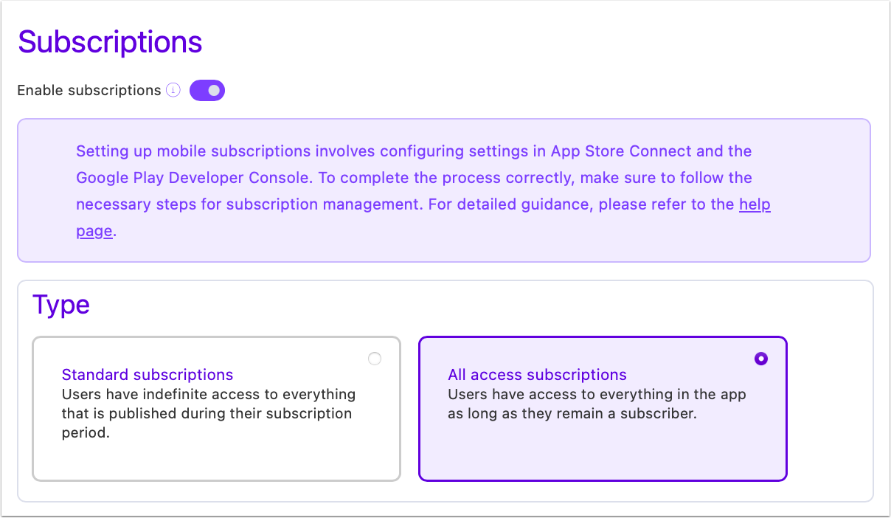This screenshot has width=891, height=518.
Task: Click the info icon beside Enable subscriptions
Action: 173,90
